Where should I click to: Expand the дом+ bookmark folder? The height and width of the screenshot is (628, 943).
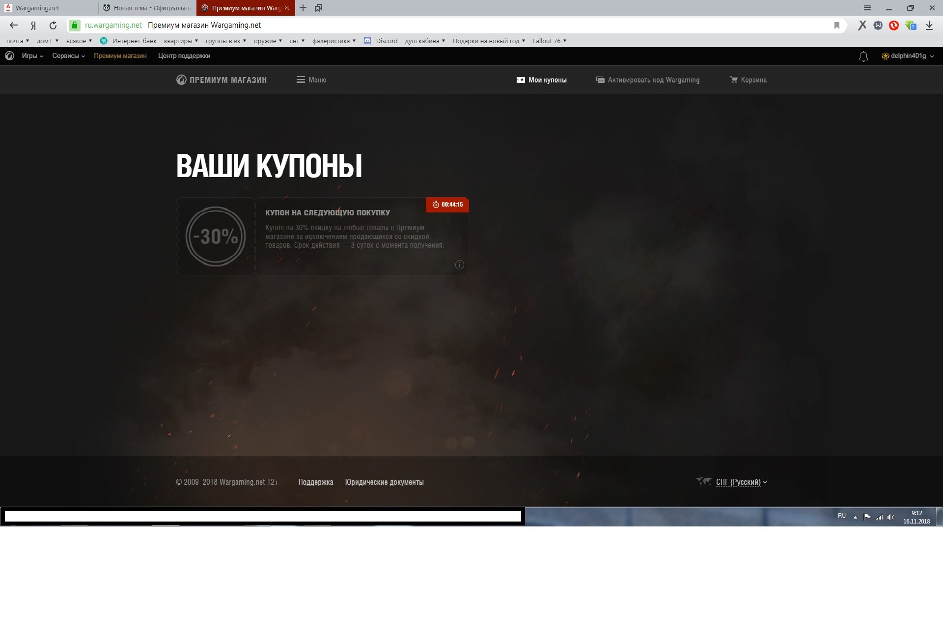coord(48,41)
